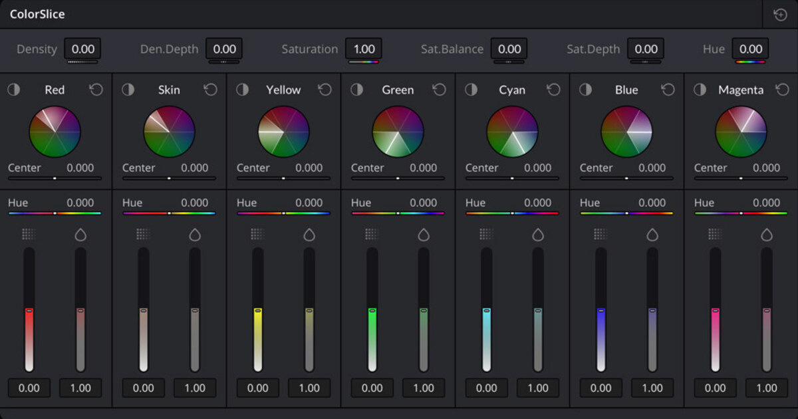Click the global Saturation mini slider
This screenshot has width=798, height=419.
pyautogui.click(x=364, y=62)
